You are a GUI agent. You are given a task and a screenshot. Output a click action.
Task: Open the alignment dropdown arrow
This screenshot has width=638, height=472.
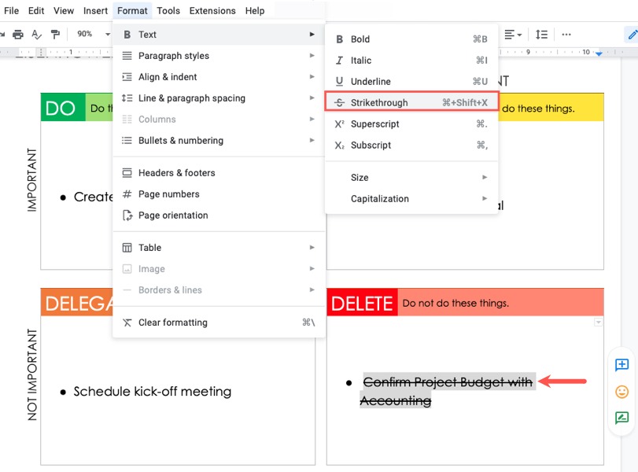521,35
